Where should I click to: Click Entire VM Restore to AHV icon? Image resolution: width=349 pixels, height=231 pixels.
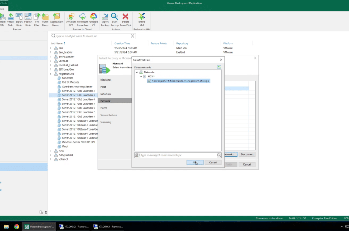(x=141, y=20)
